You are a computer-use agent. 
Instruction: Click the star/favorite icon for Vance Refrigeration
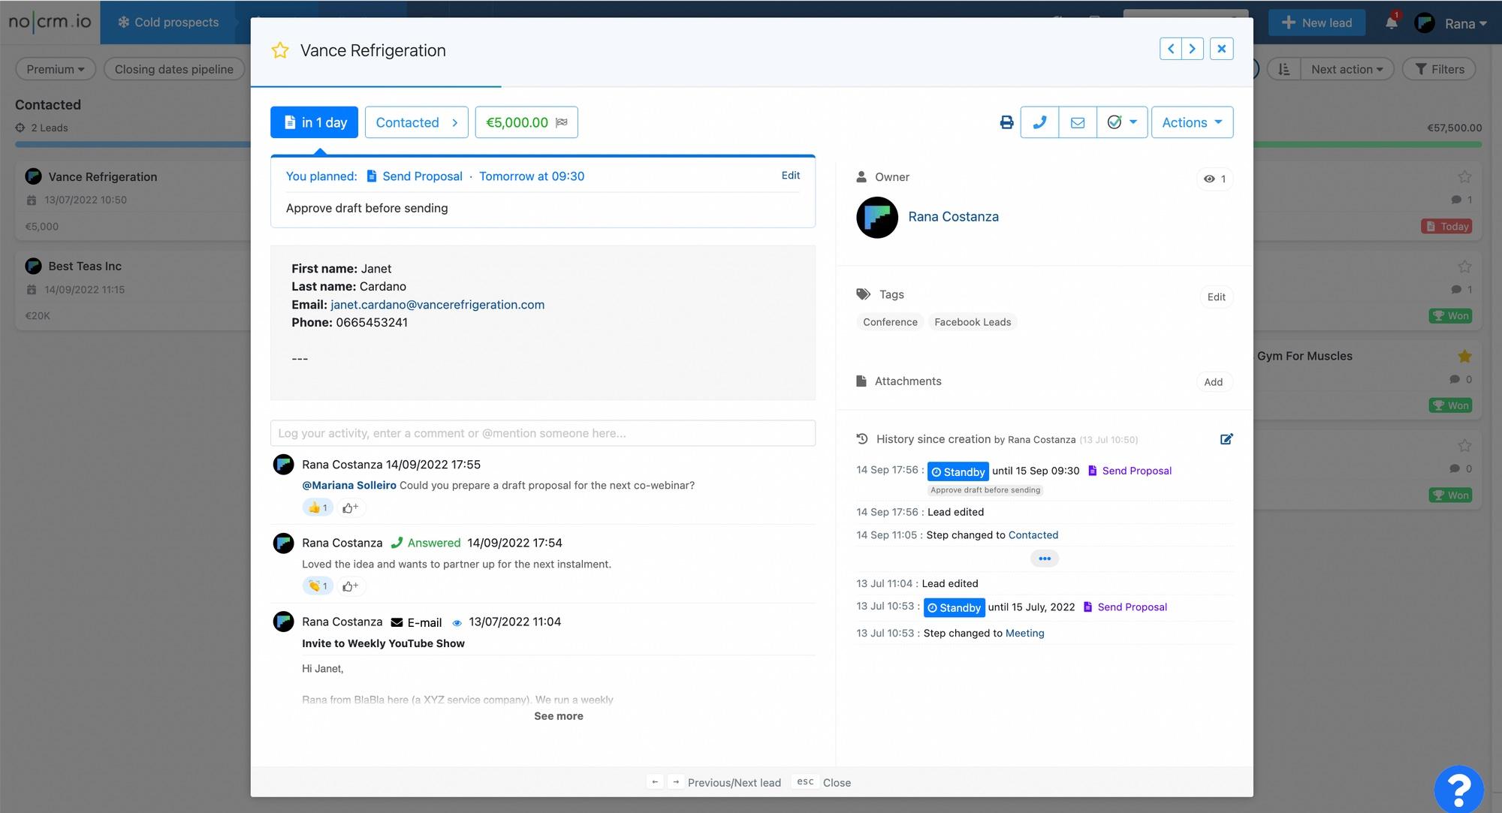point(279,49)
